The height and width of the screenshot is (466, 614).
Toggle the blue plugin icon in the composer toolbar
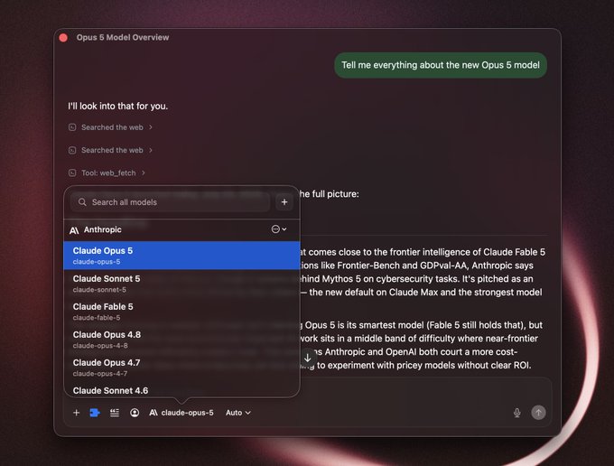[x=95, y=413]
